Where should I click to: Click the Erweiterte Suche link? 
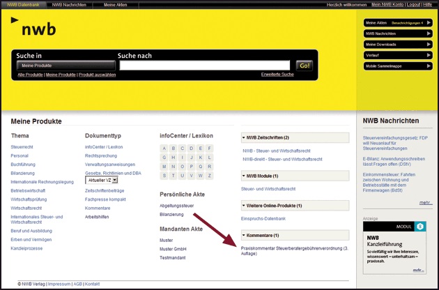[277, 74]
